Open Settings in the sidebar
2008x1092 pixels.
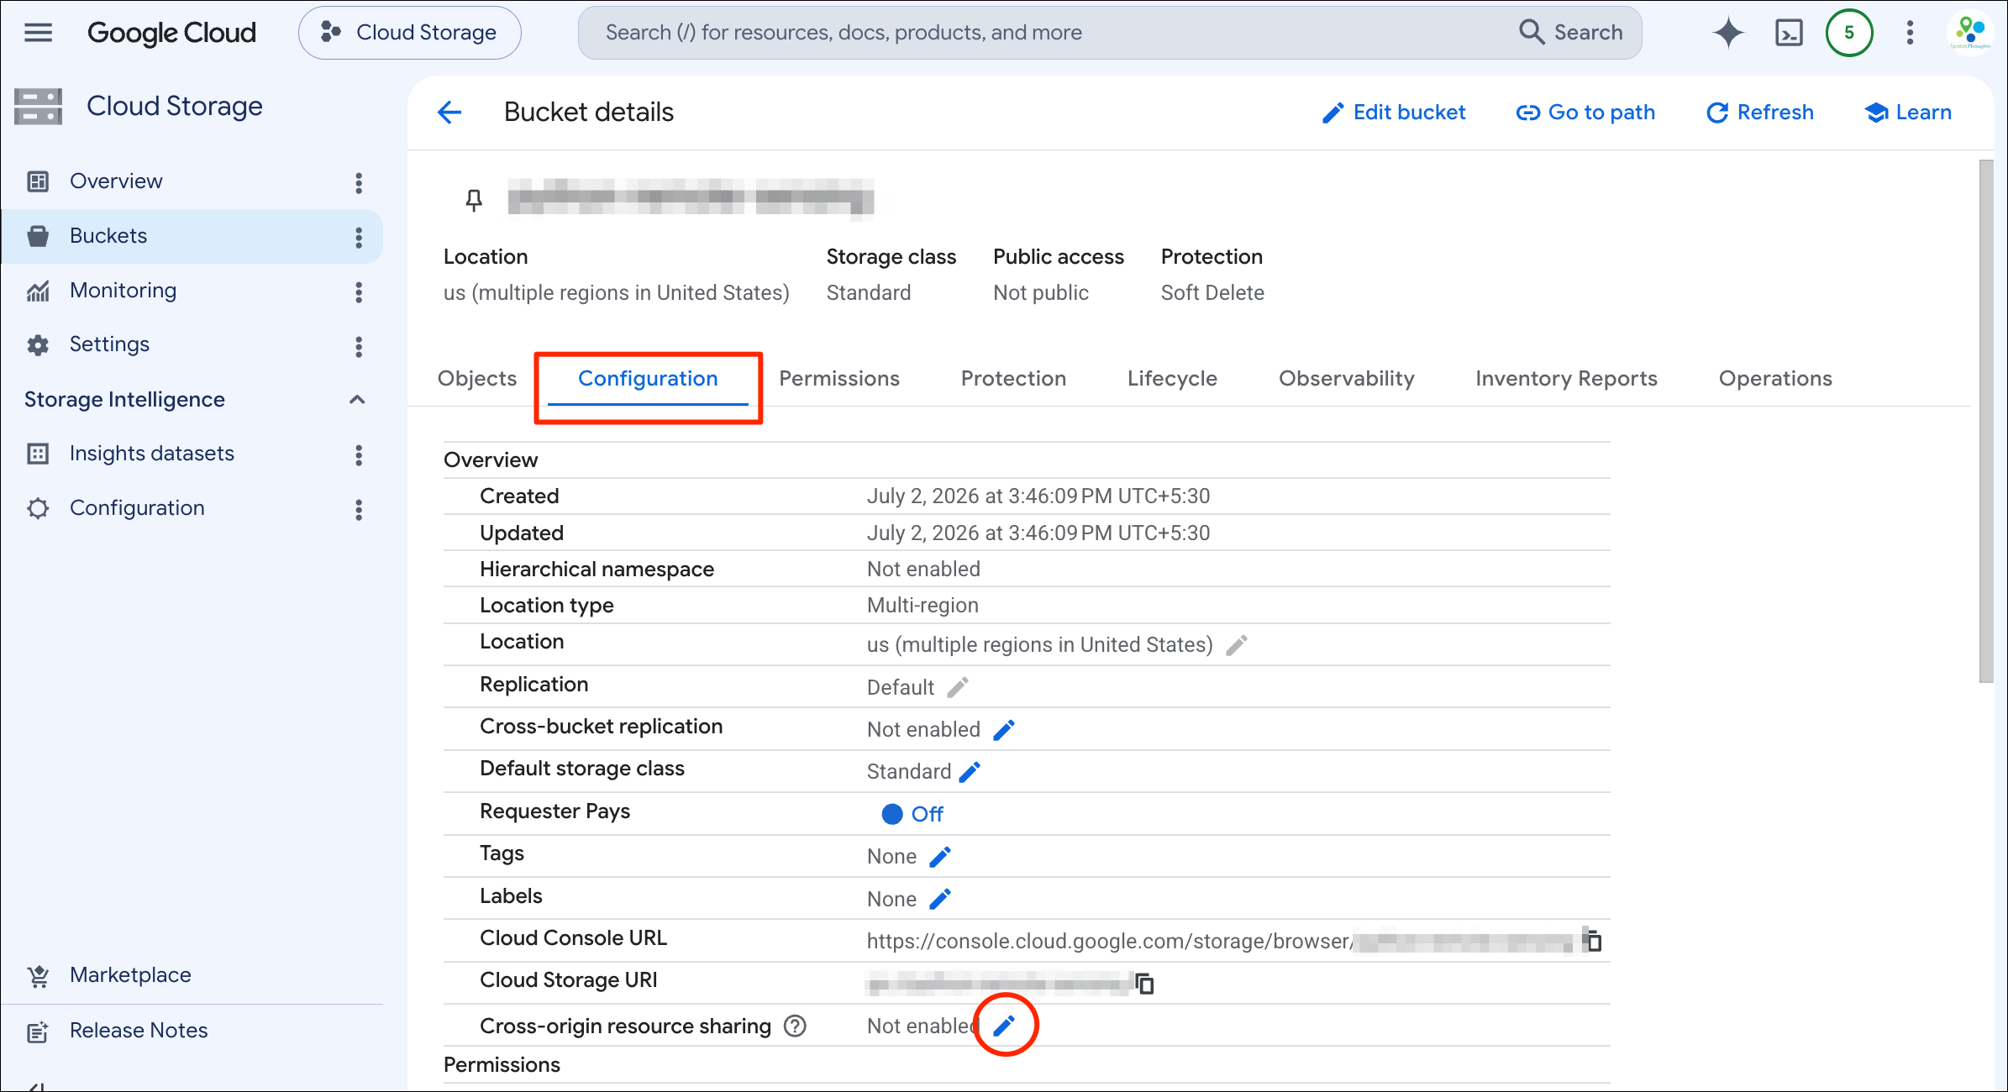(x=109, y=344)
